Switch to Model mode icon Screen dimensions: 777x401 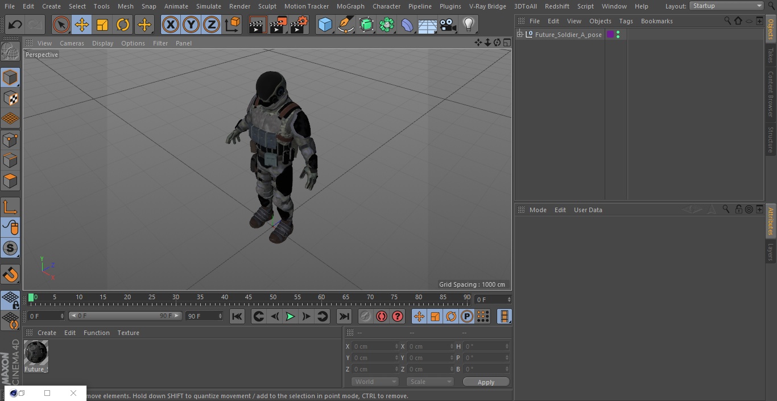[x=10, y=77]
